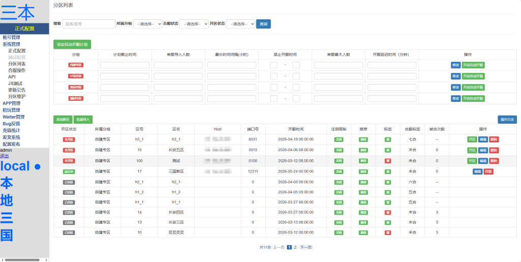Click 编辑 button for 三国新区 row
521x262 pixels.
point(477,171)
